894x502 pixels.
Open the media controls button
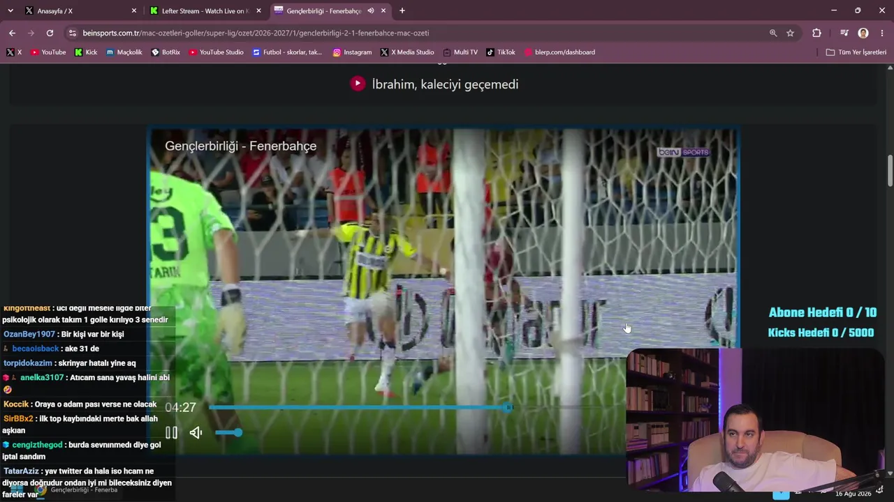(844, 33)
